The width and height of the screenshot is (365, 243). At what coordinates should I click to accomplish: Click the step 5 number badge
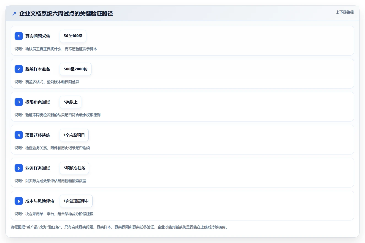click(x=19, y=168)
